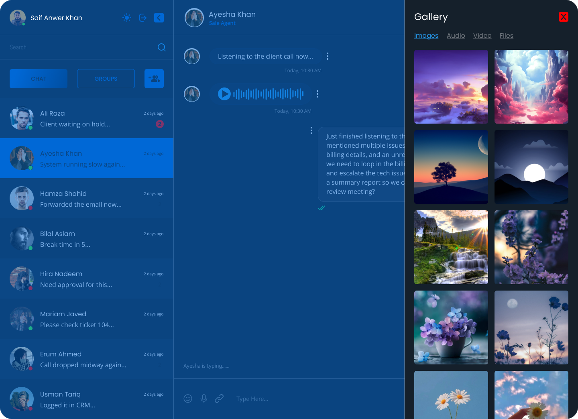Open the blue flowers silhouette thumbnail
This screenshot has width=578, height=419.
pos(531,327)
